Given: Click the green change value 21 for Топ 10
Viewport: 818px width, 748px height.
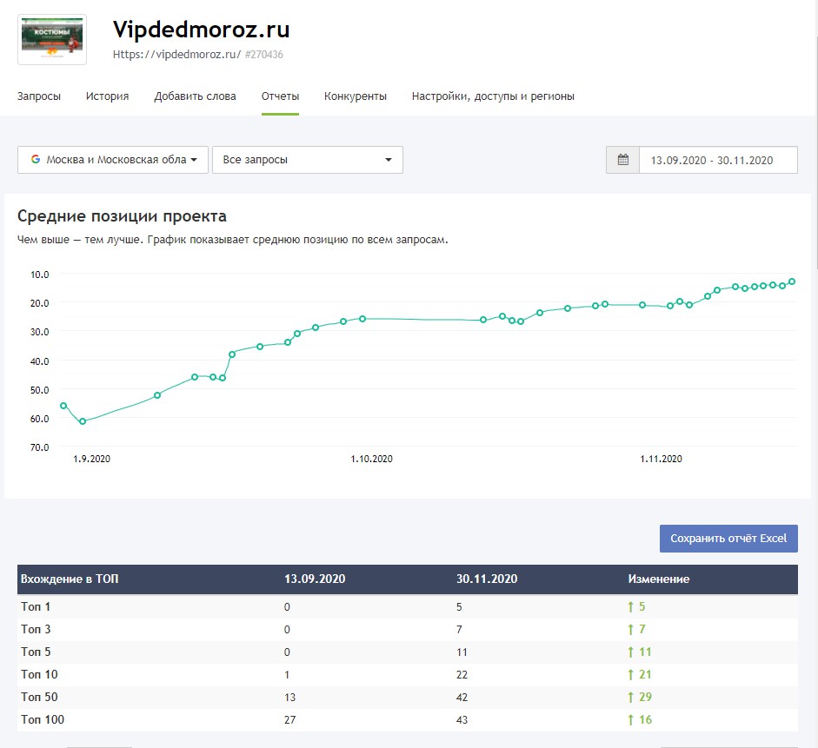Looking at the screenshot, I should click(645, 674).
